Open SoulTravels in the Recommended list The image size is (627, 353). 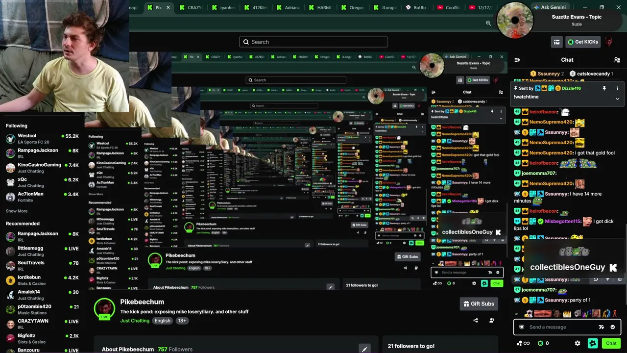[42, 266]
